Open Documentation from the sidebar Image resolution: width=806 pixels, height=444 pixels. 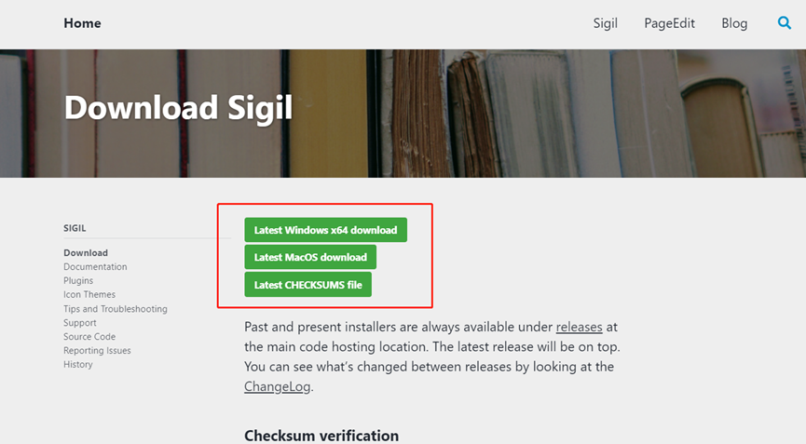[95, 267]
